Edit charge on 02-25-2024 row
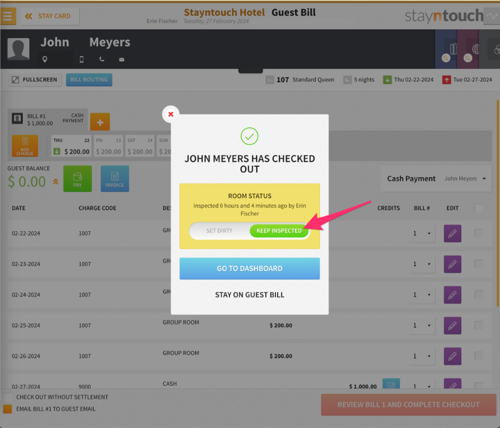 [453, 325]
